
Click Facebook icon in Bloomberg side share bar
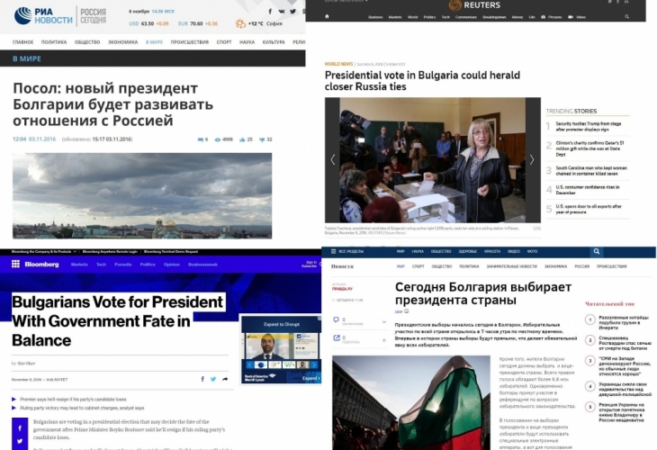[x=20, y=428]
